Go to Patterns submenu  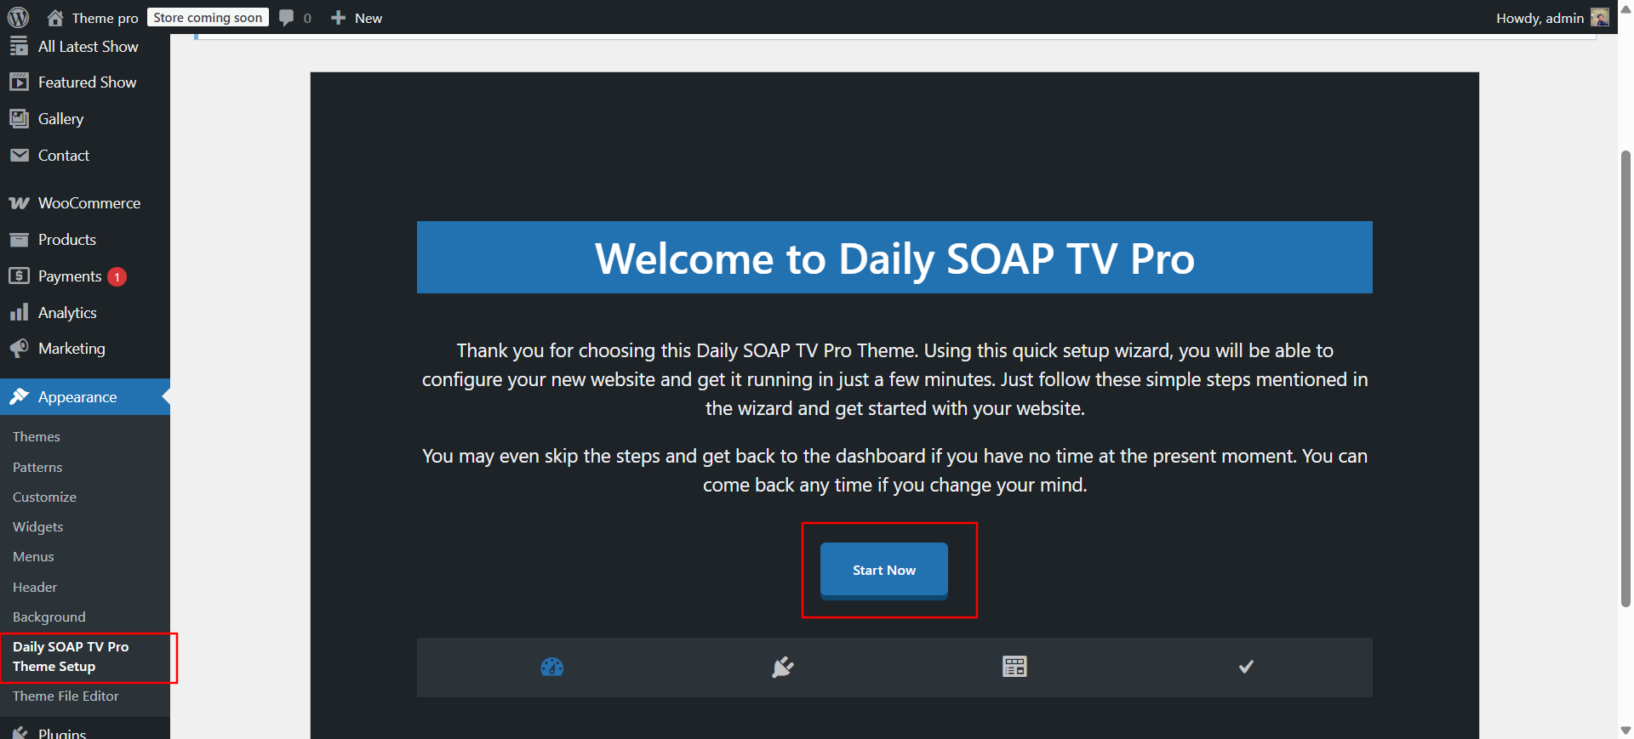(x=37, y=467)
